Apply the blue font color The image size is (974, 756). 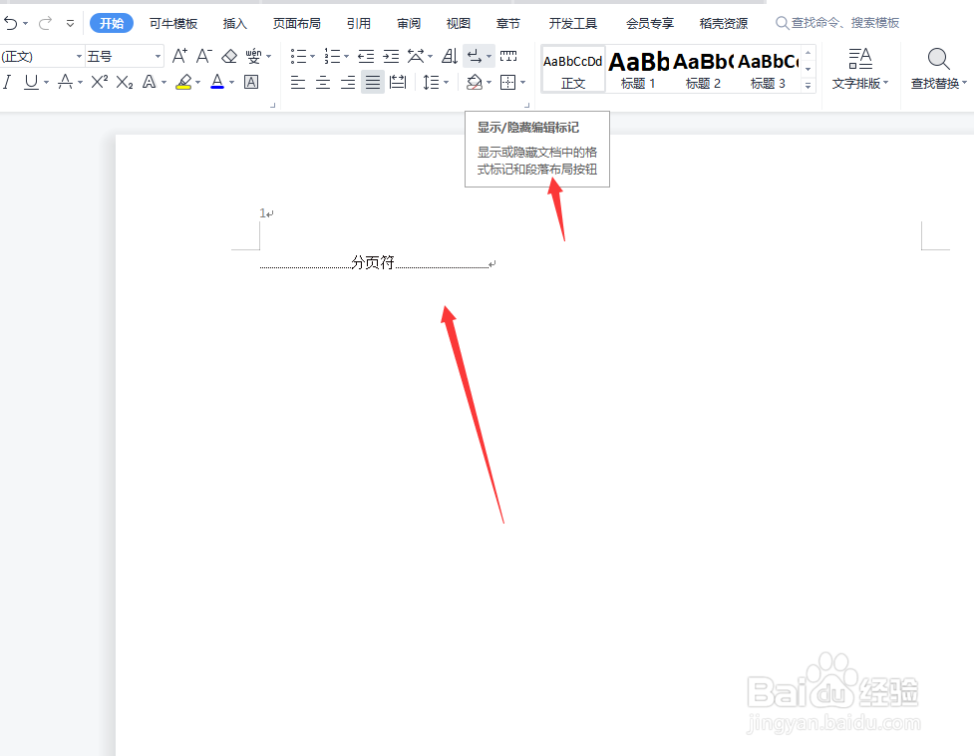217,82
